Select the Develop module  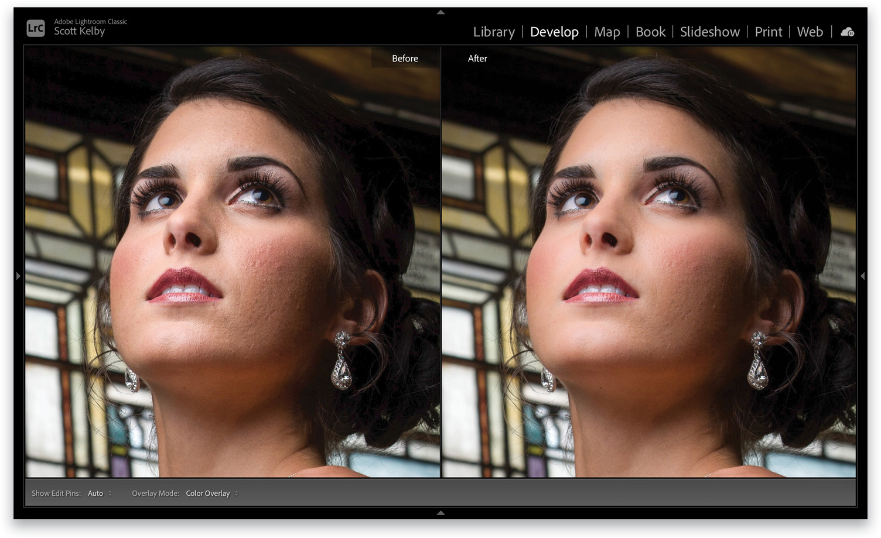click(x=554, y=32)
